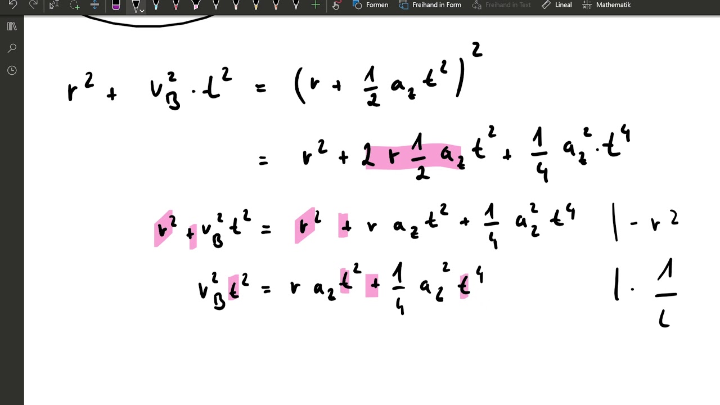This screenshot has height=405, width=720.
Task: Toggle the Lineal ruler
Action: pyautogui.click(x=556, y=4)
